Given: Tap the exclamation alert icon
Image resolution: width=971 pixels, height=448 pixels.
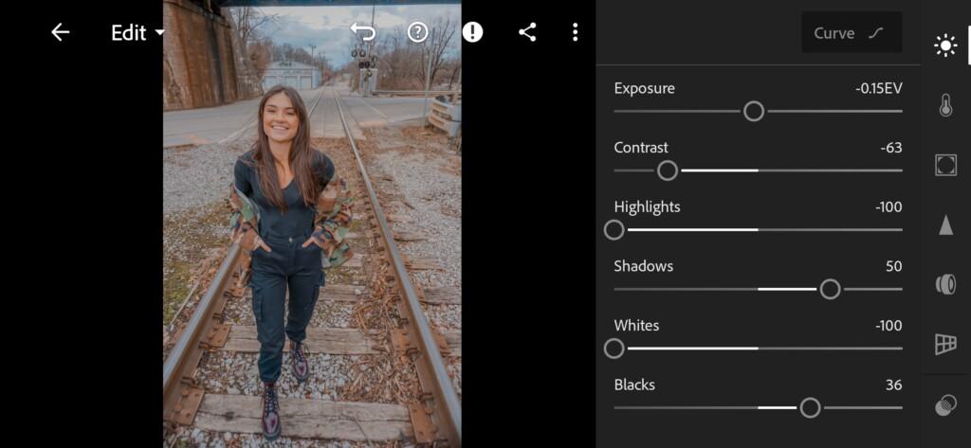Looking at the screenshot, I should pyautogui.click(x=472, y=32).
